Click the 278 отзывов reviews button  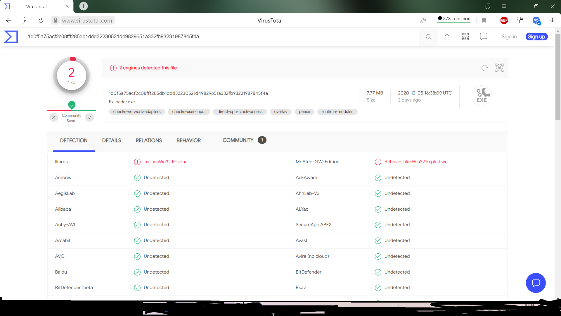tap(454, 19)
